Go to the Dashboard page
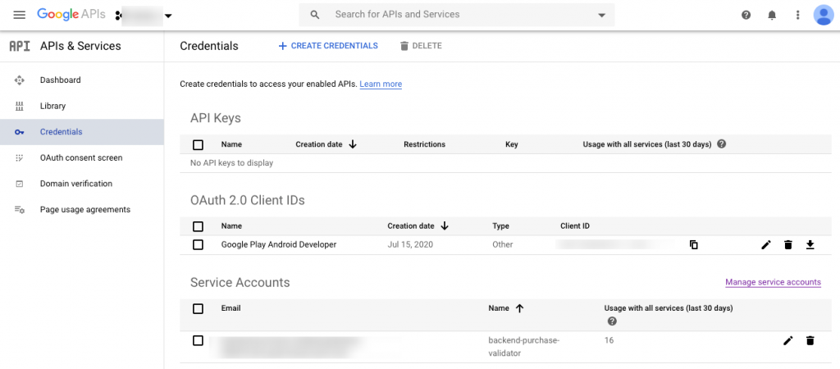Screen dimensions: 840x369 click(x=60, y=80)
